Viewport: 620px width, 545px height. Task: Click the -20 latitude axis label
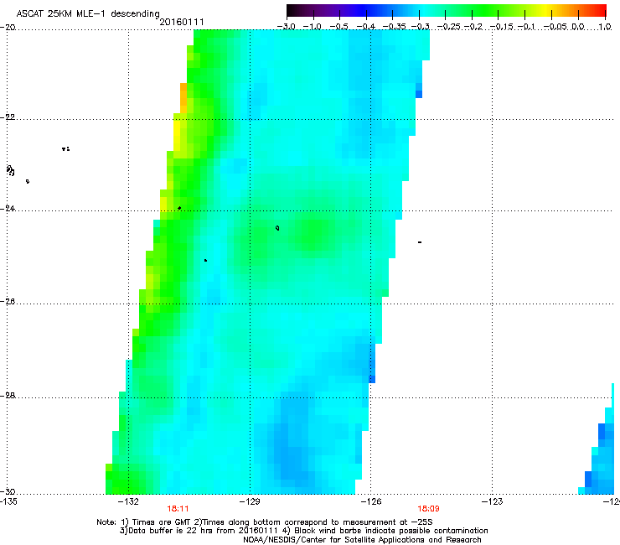(x=8, y=28)
